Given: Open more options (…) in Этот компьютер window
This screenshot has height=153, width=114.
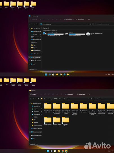Looking at the screenshot, I should (x=89, y=20).
